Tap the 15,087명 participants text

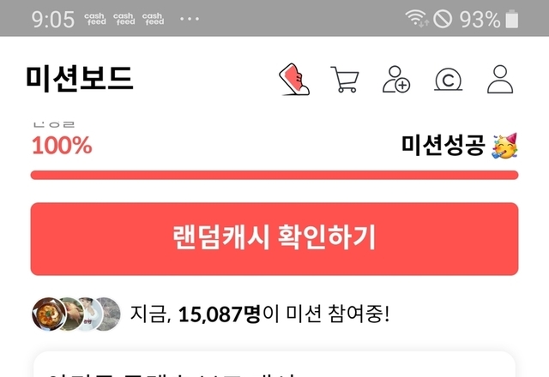click(x=220, y=314)
